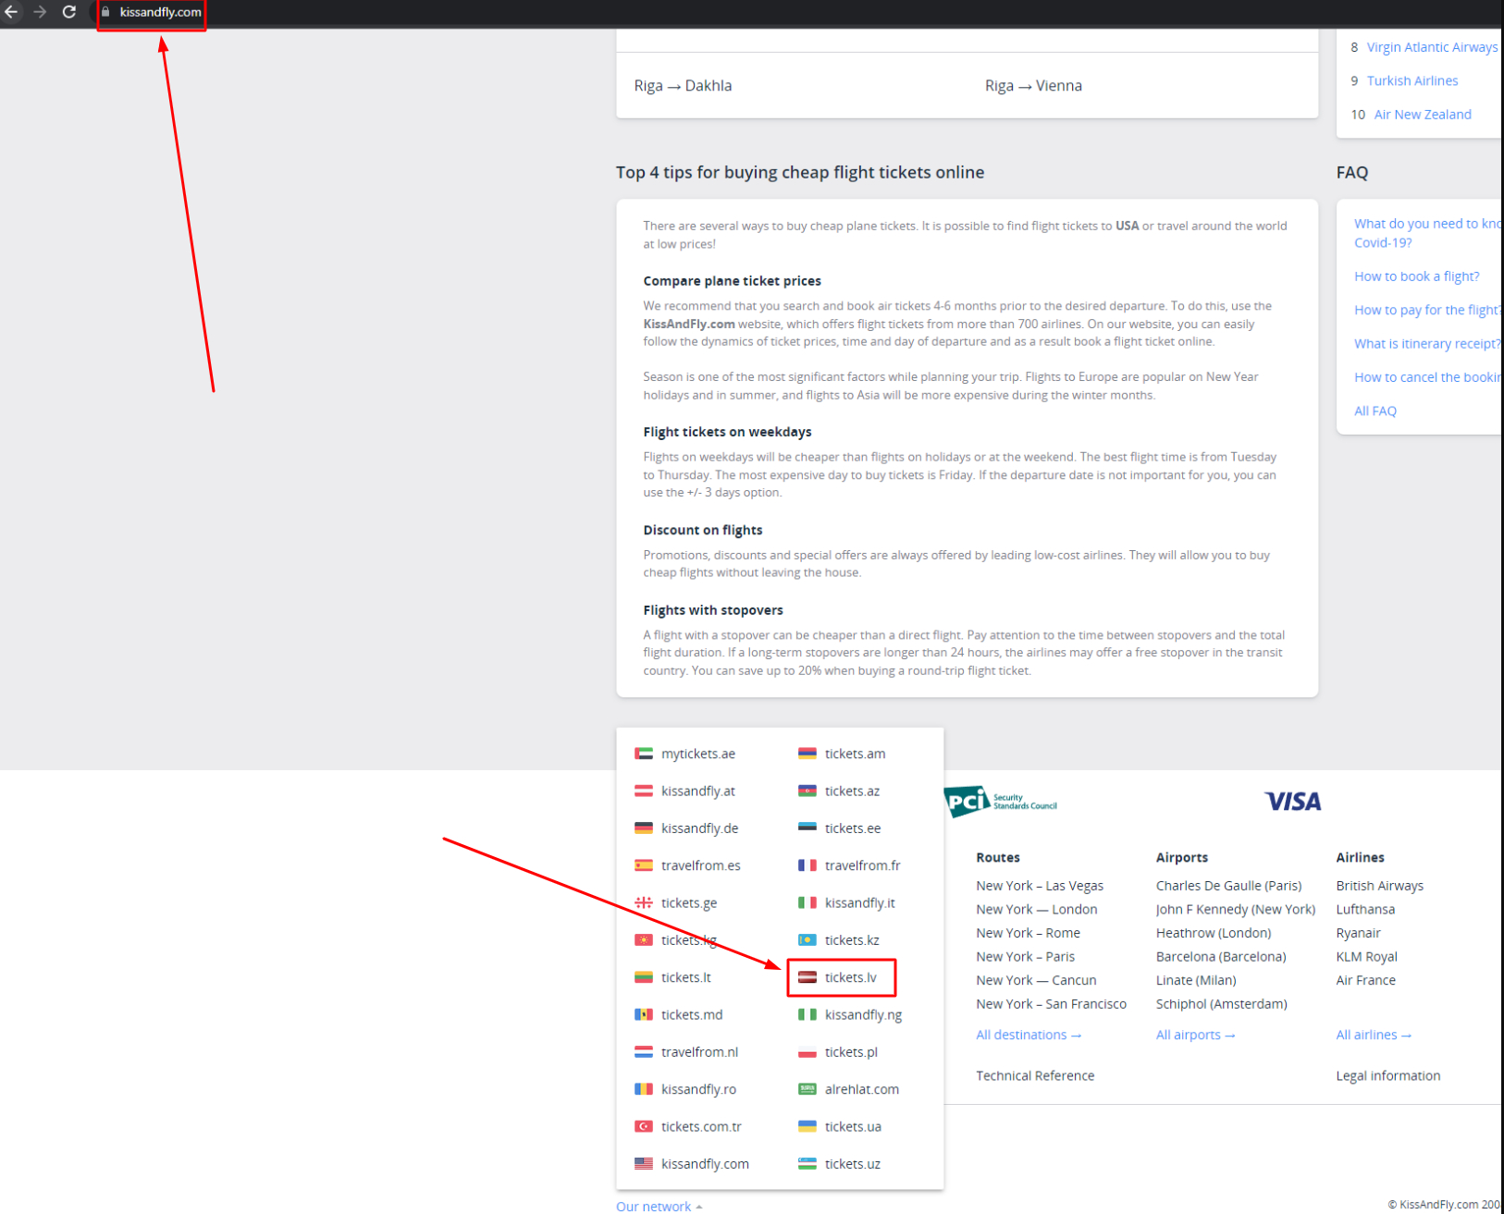This screenshot has width=1504, height=1214.
Task: Click the PCI Security Standards logo
Action: [1000, 801]
